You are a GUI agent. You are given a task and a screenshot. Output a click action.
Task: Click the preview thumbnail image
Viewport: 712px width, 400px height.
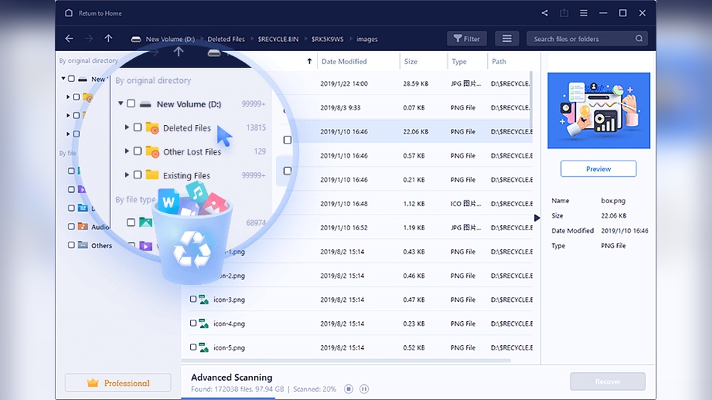click(x=599, y=110)
